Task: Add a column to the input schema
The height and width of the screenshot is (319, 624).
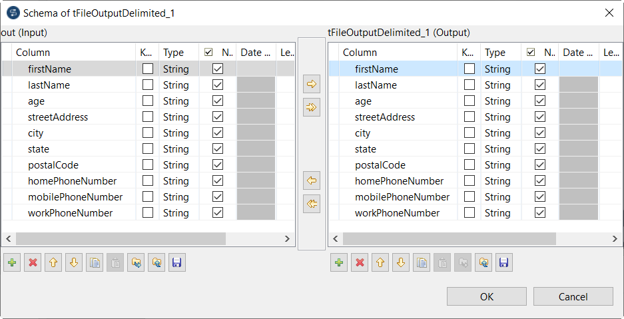Action: click(x=12, y=263)
